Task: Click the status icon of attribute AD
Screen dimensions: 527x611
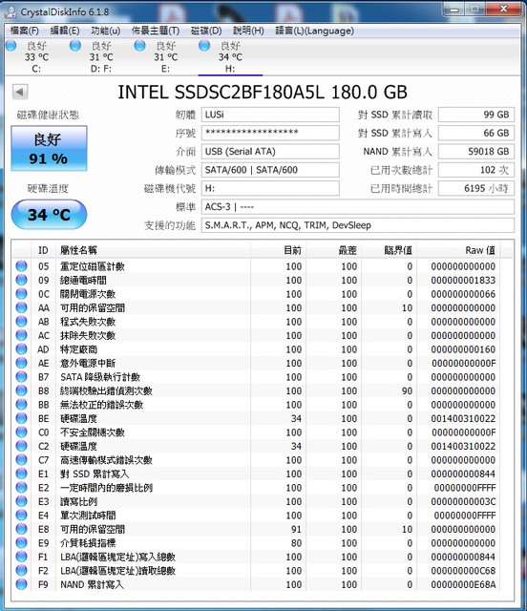Action: 21,349
